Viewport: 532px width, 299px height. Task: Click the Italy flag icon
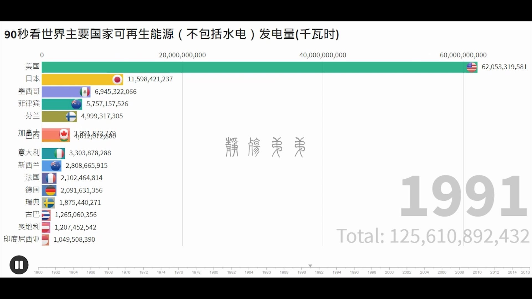click(59, 153)
